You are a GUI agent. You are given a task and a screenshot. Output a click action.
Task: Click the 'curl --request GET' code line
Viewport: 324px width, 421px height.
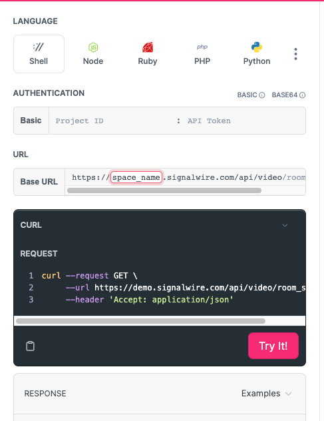pyautogui.click(x=89, y=276)
